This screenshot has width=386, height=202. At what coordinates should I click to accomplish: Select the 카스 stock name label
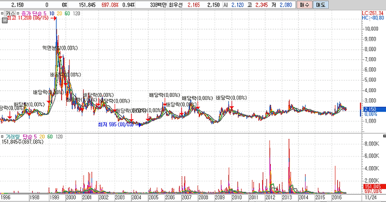pos(10,13)
